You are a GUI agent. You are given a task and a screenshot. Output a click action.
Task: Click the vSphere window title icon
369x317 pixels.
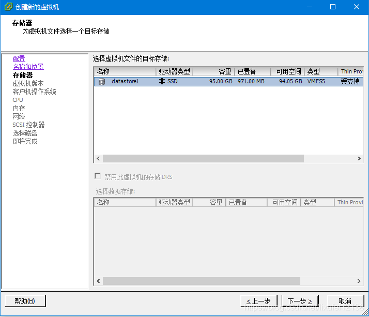tap(8, 7)
